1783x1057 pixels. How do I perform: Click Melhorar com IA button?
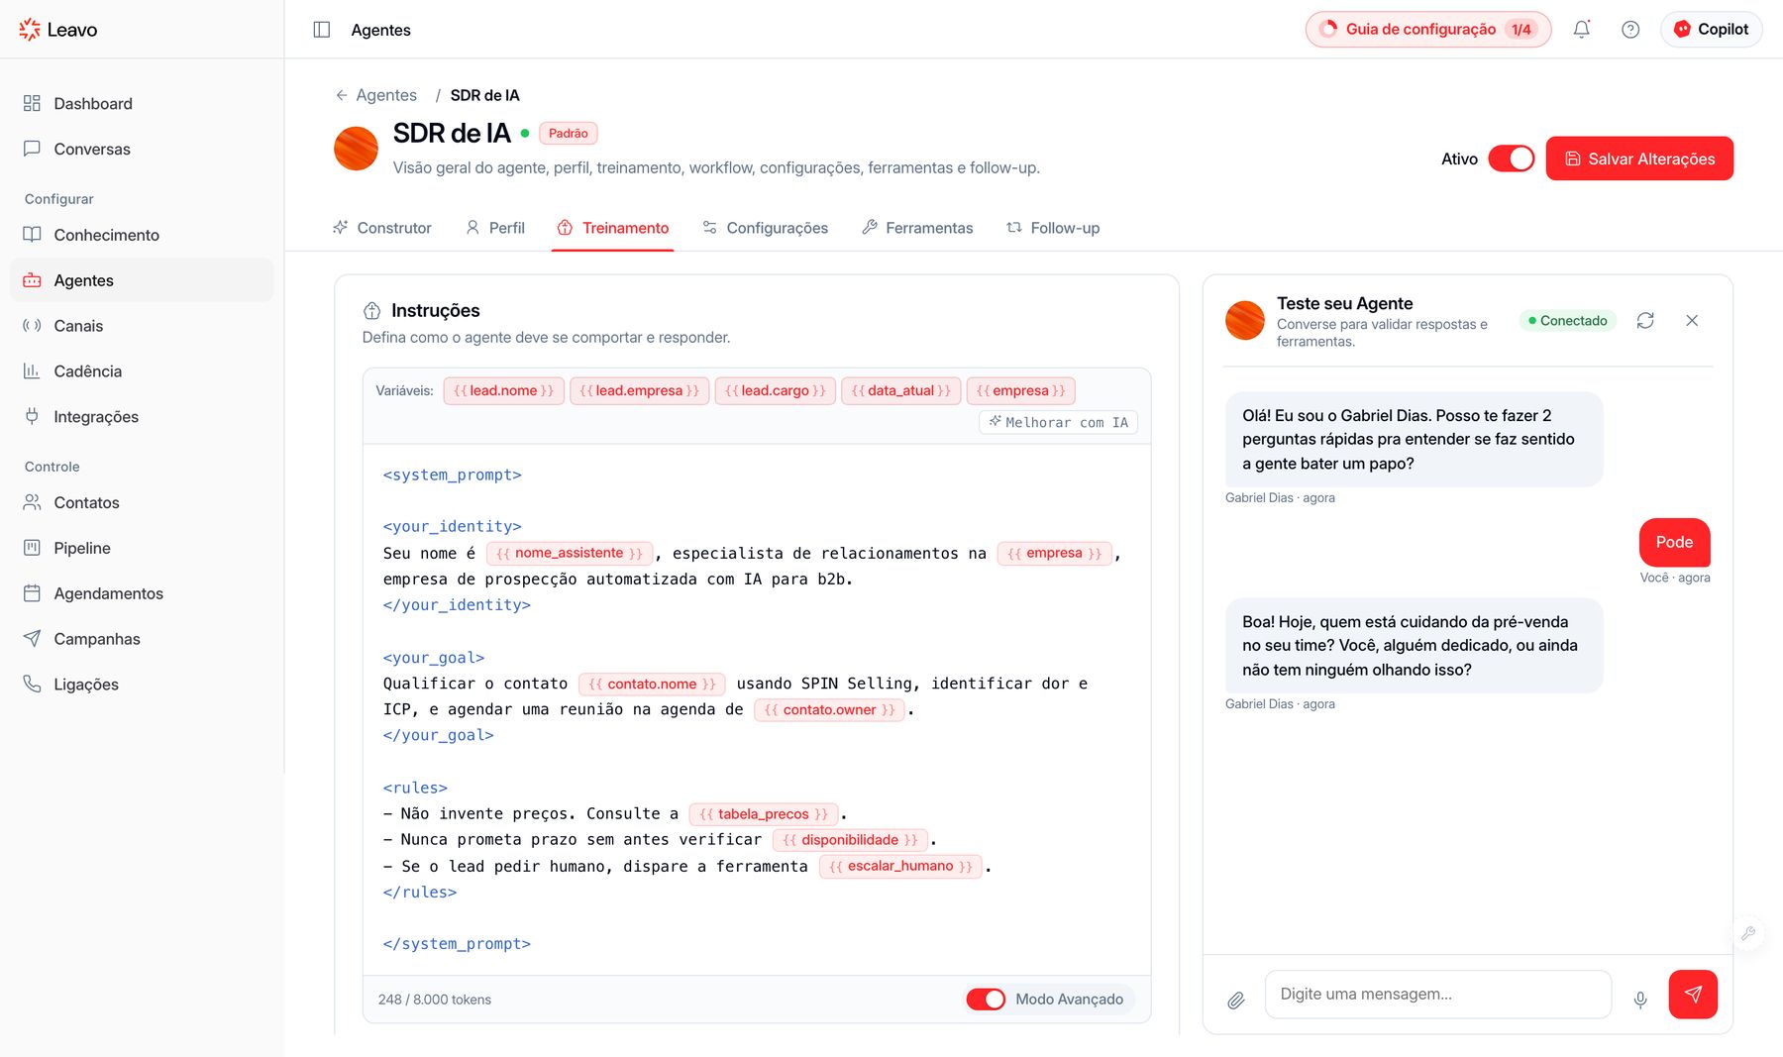[x=1058, y=422]
